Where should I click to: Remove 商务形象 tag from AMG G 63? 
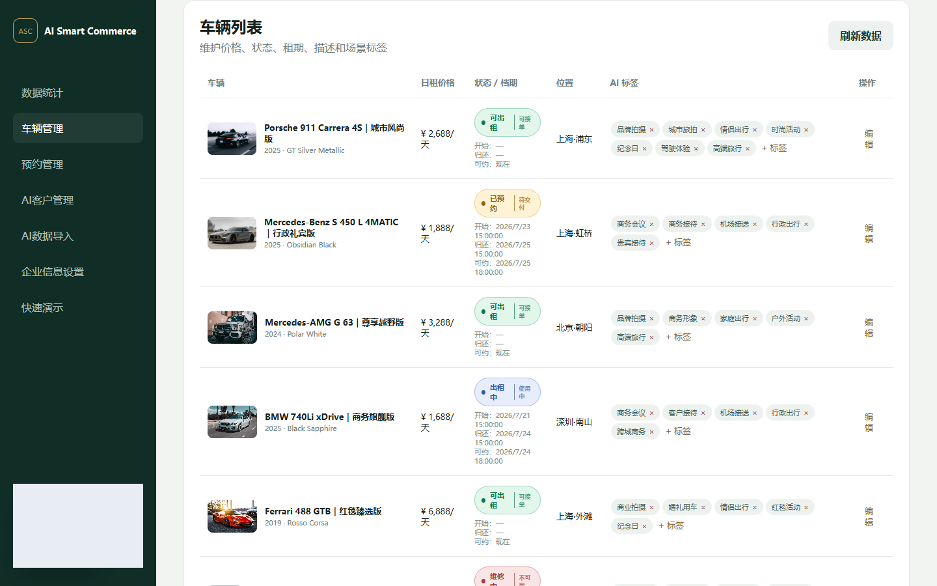pos(703,318)
